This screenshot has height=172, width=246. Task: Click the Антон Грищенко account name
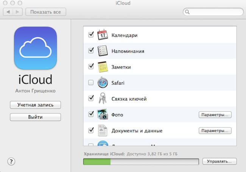click(36, 91)
